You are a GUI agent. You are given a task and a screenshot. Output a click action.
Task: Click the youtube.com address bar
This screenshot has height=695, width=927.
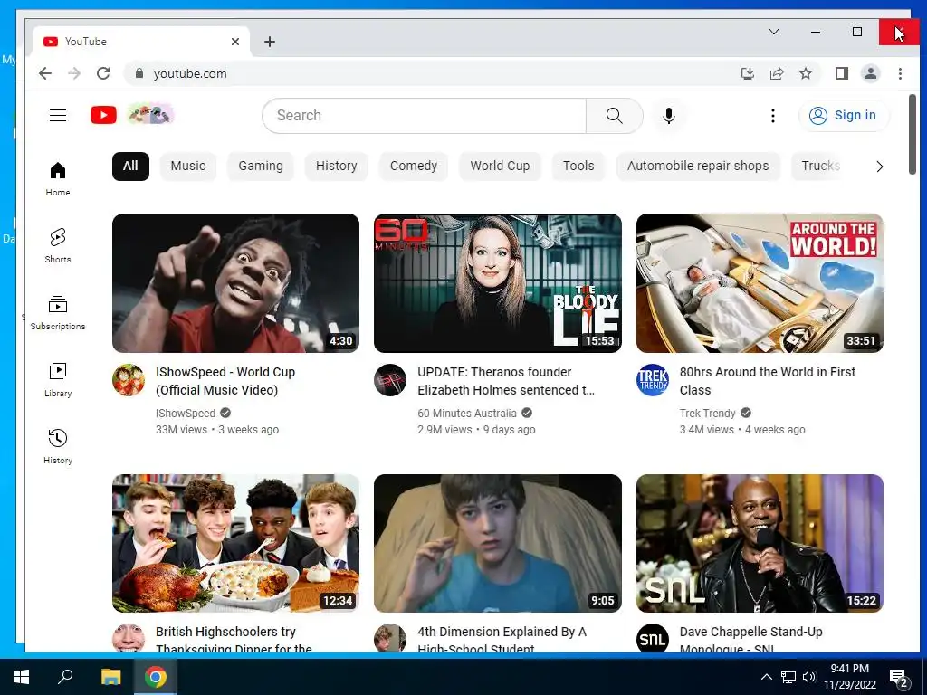[x=432, y=73]
